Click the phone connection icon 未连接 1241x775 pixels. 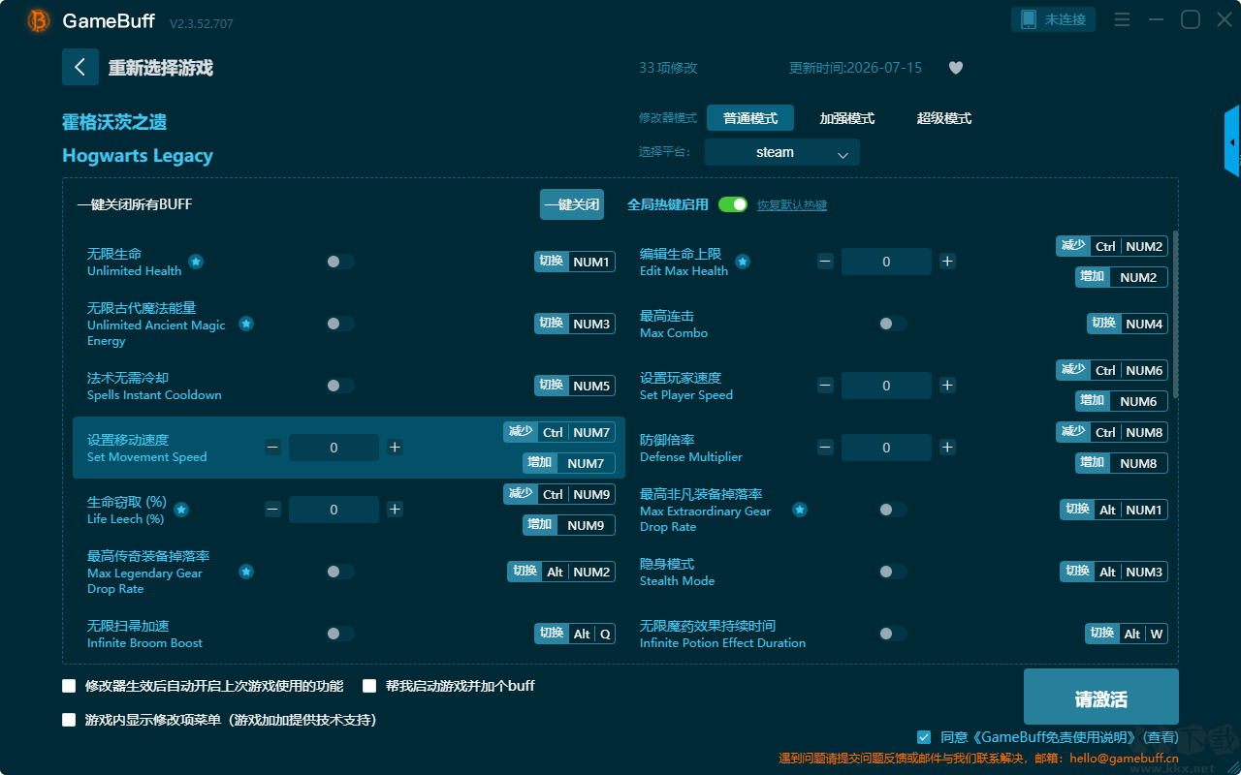pyautogui.click(x=1054, y=19)
